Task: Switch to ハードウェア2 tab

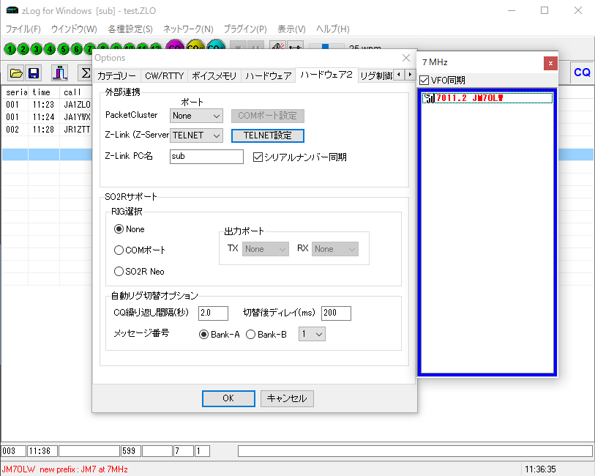Action: tap(326, 75)
